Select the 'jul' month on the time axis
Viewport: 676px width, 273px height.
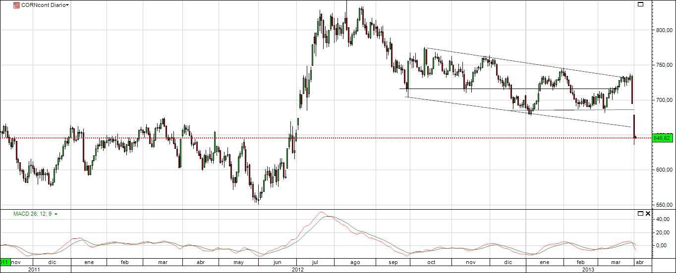[x=314, y=262]
